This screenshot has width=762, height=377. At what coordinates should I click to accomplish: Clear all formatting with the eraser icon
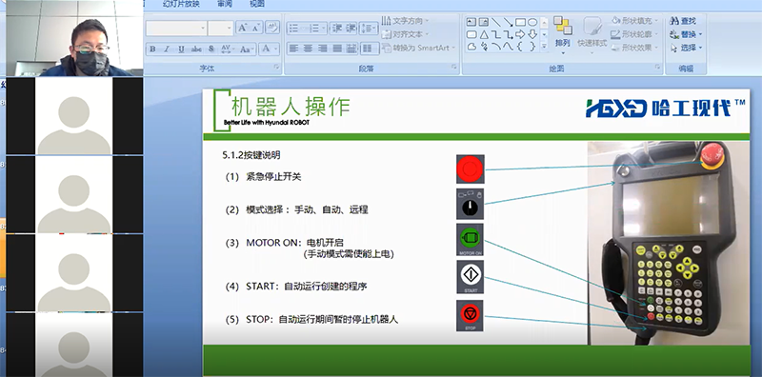point(272,28)
